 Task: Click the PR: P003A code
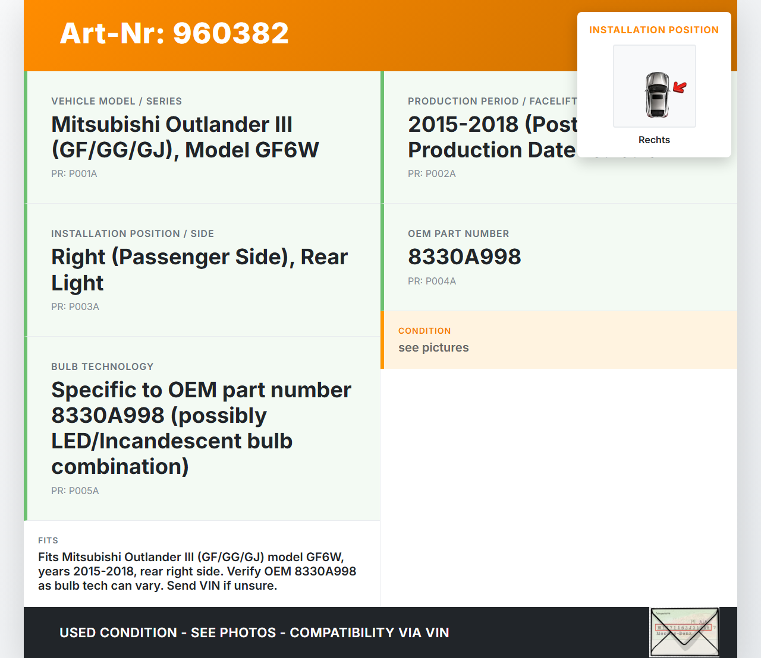click(x=75, y=307)
